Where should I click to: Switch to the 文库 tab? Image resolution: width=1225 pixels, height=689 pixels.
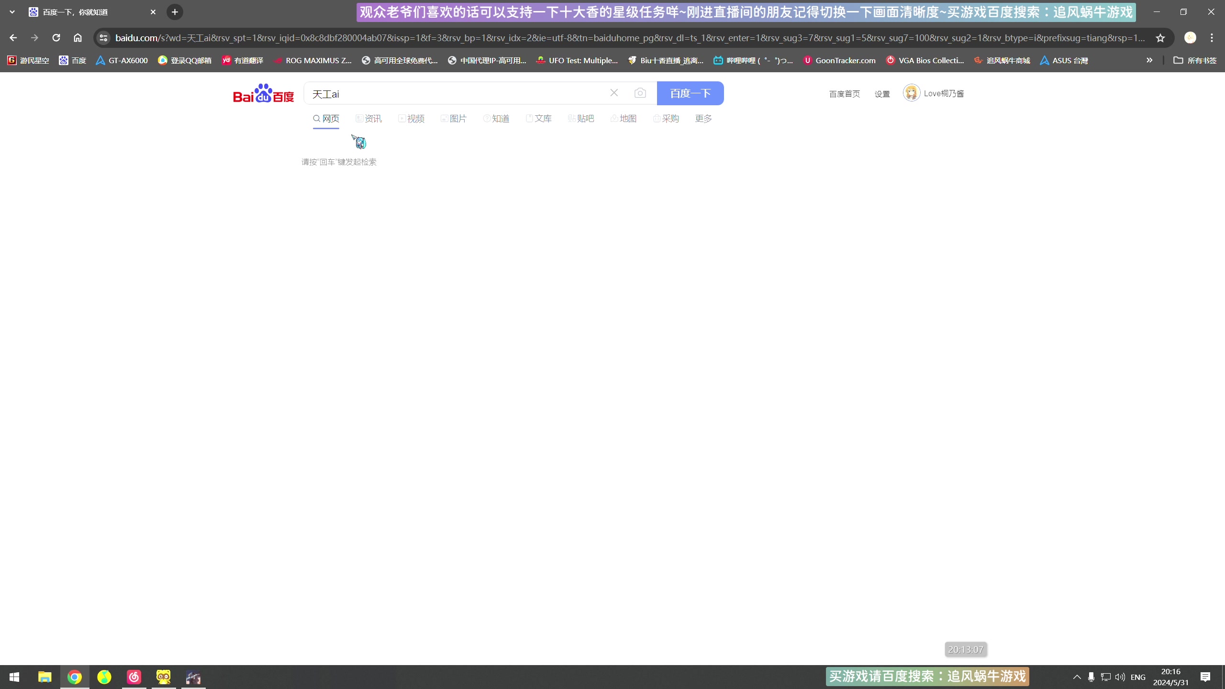point(539,119)
